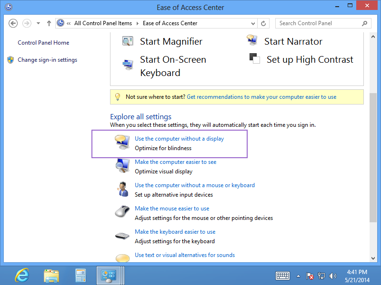Click the search magnifier icon
The image size is (381, 285).
tap(364, 23)
